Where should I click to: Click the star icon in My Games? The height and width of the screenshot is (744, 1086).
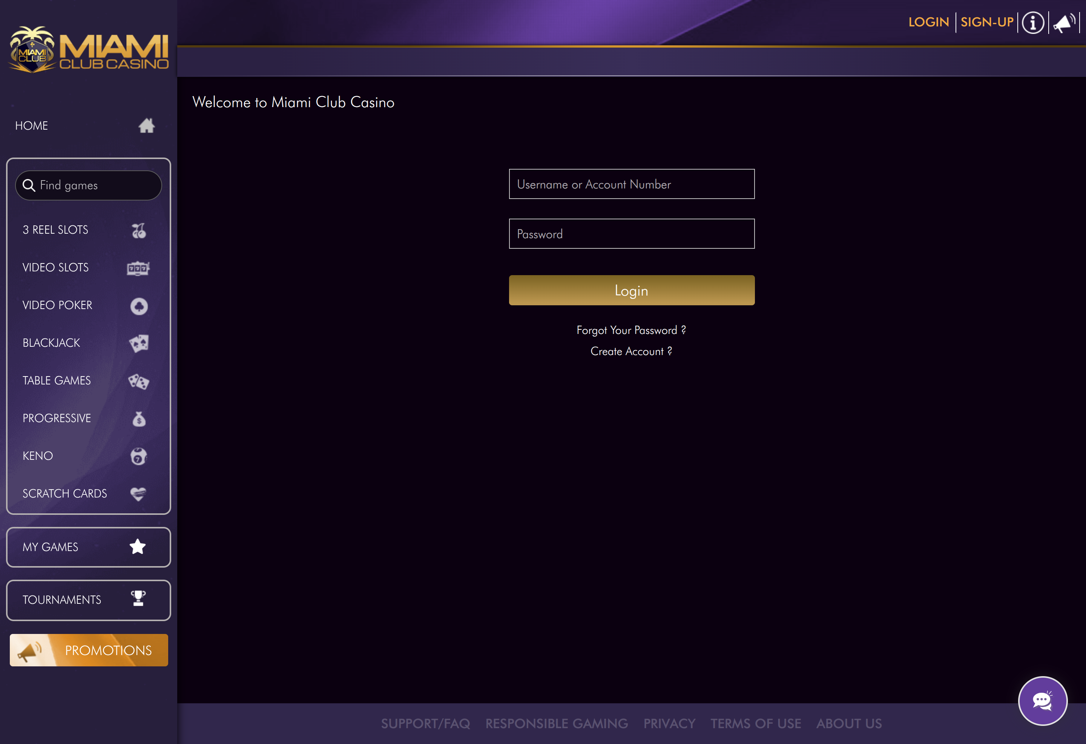(137, 547)
